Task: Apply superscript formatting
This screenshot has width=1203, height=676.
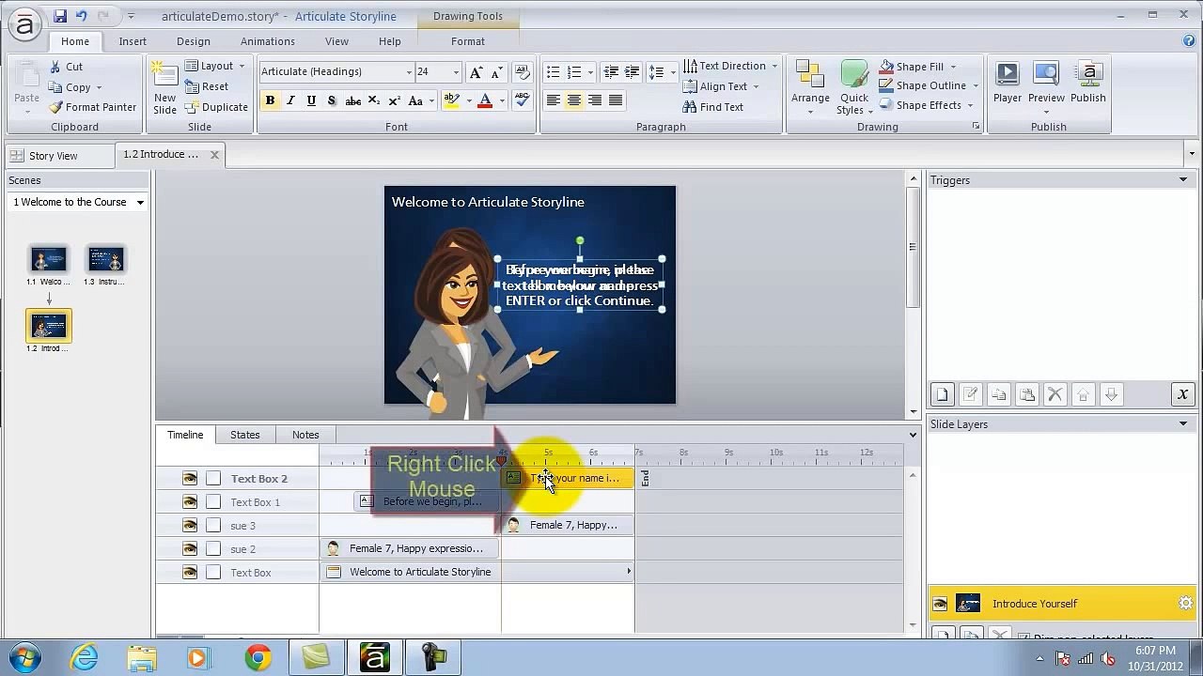Action: (x=395, y=100)
